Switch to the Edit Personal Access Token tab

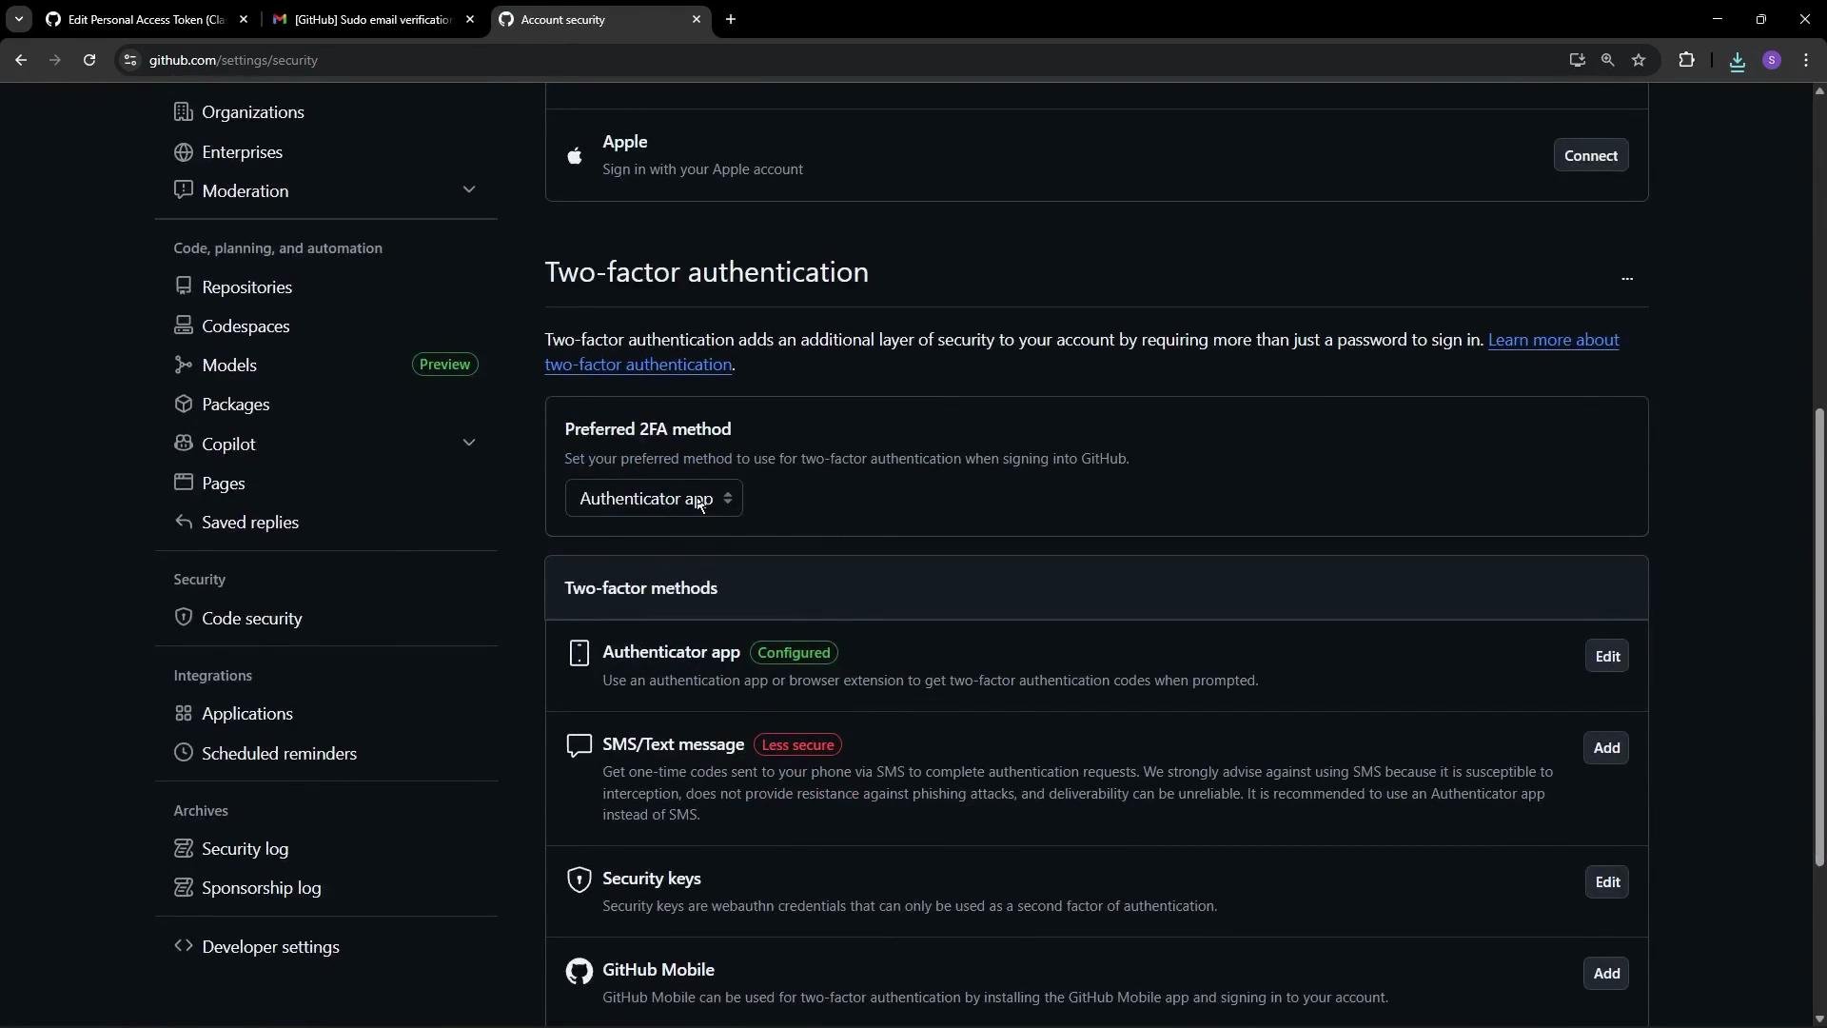[x=148, y=19]
